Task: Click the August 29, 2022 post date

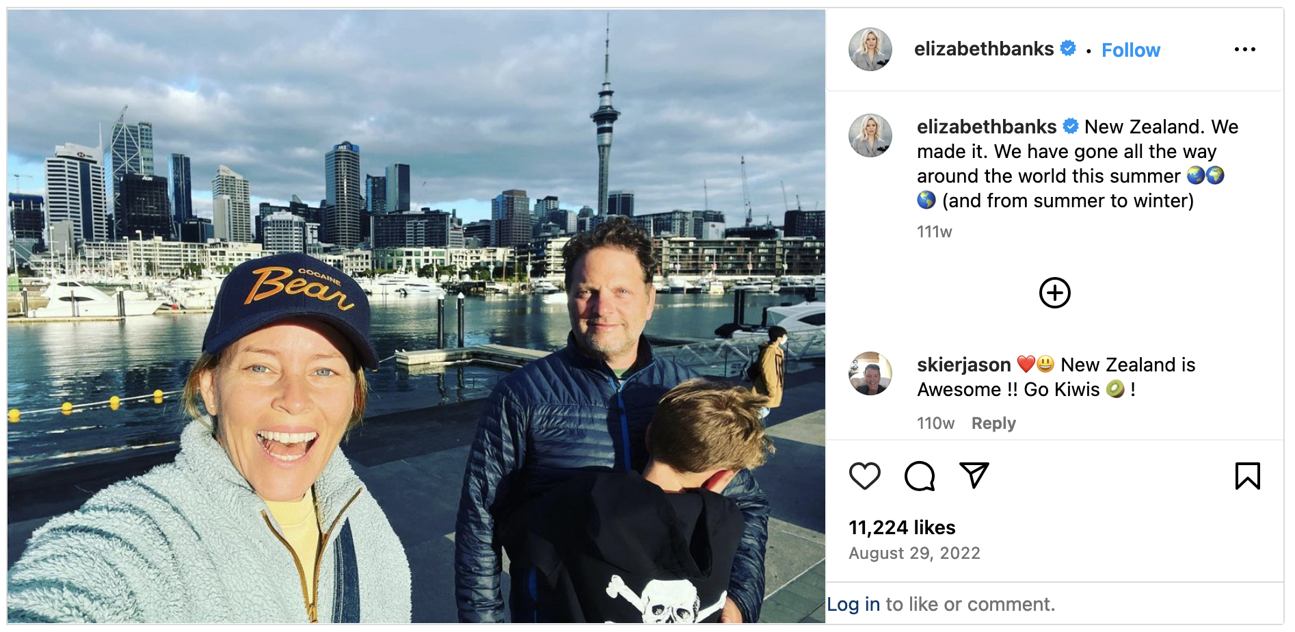Action: (x=914, y=553)
